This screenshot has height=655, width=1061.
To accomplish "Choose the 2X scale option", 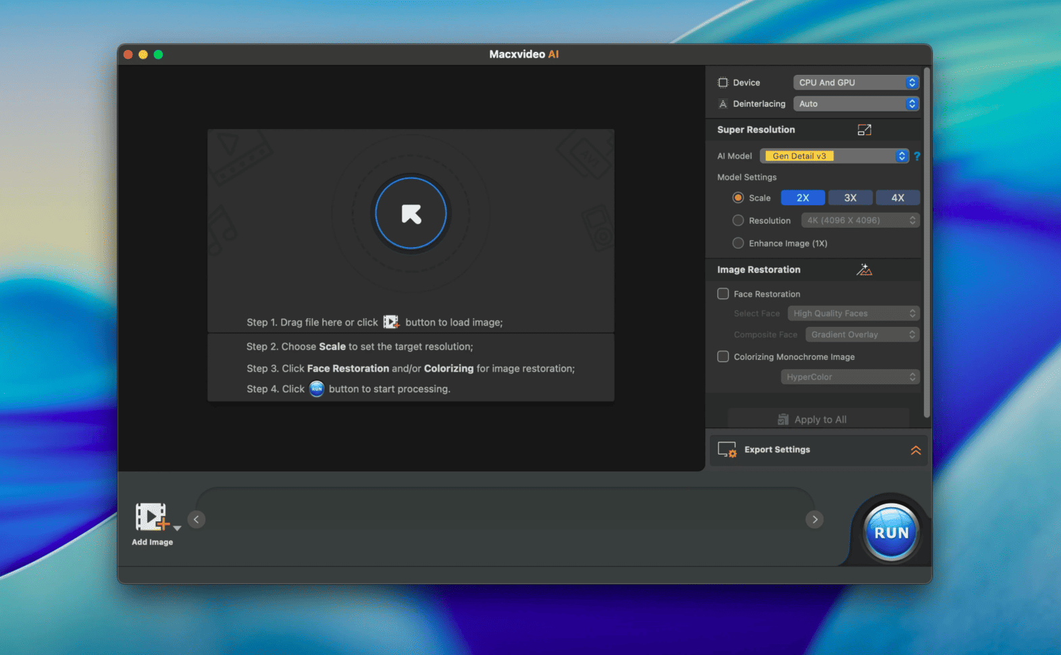I will click(803, 198).
